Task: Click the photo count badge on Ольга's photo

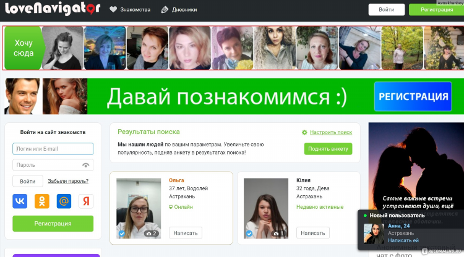Action: [152, 234]
